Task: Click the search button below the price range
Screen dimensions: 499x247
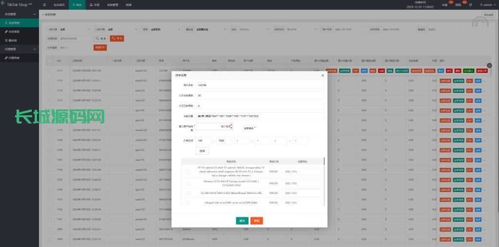Action: coord(203,151)
